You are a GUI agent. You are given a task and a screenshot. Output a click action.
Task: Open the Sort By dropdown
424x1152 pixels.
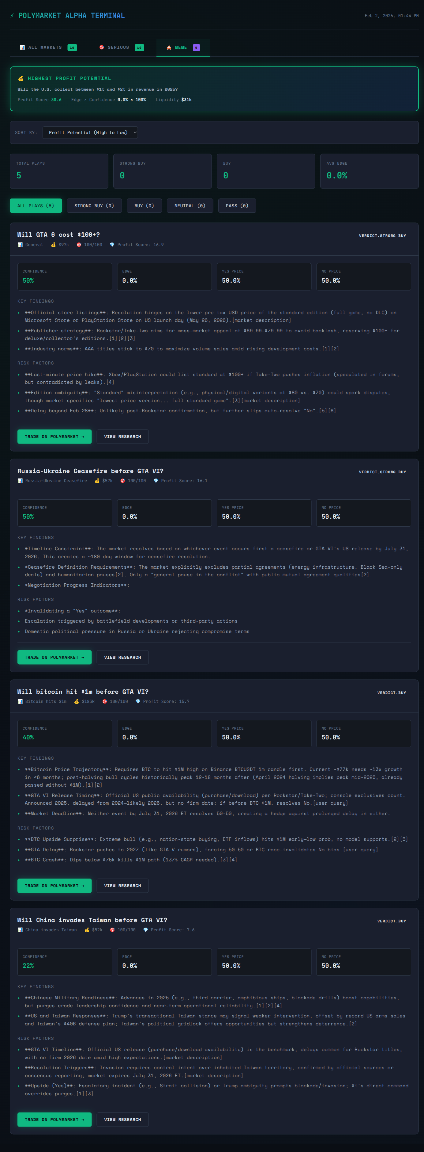pos(90,132)
